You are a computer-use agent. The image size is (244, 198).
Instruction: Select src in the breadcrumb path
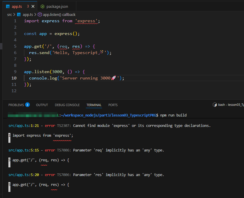(x=10, y=15)
